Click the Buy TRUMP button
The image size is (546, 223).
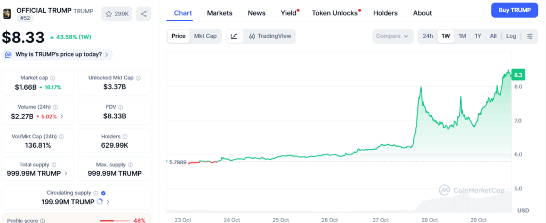tap(515, 10)
